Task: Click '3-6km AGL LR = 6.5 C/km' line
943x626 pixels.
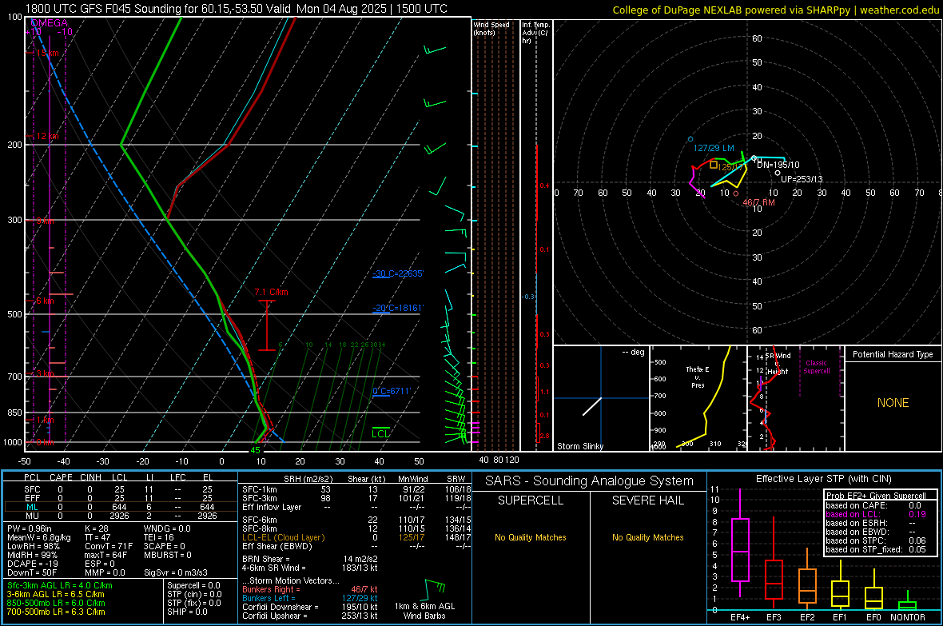Action: (56, 594)
